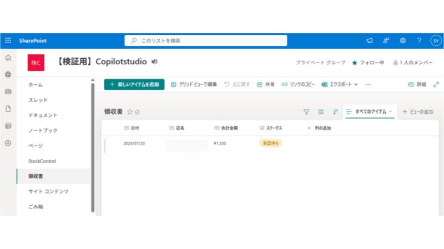Click 列の追加 add column
The image size is (444, 249).
click(x=319, y=128)
